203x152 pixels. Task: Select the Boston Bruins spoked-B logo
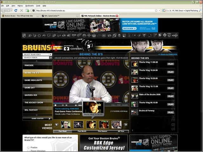point(39,35)
